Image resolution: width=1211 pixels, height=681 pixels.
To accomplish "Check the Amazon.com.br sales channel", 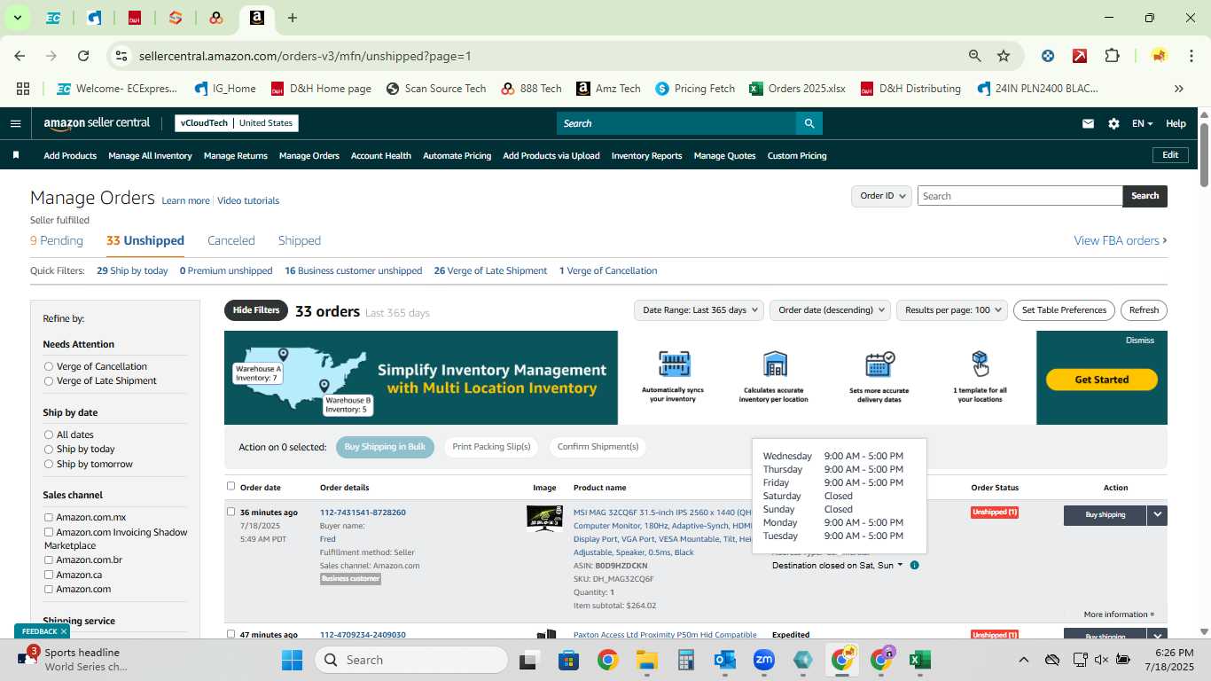I will 49,560.
